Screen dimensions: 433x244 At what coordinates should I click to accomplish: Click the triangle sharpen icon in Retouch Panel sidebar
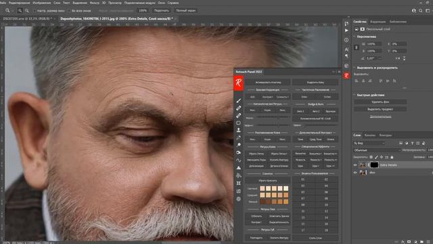pyautogui.click(x=239, y=167)
